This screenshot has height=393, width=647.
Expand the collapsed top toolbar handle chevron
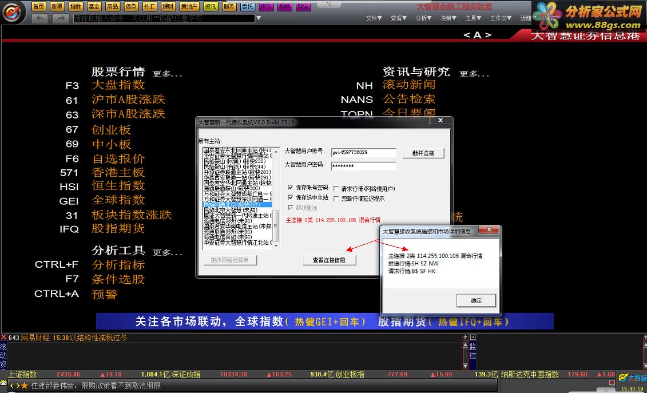tap(329, 4)
